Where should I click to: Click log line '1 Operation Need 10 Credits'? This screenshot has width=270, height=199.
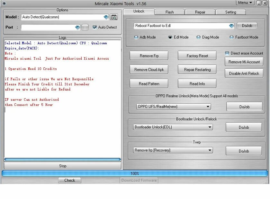31,69
